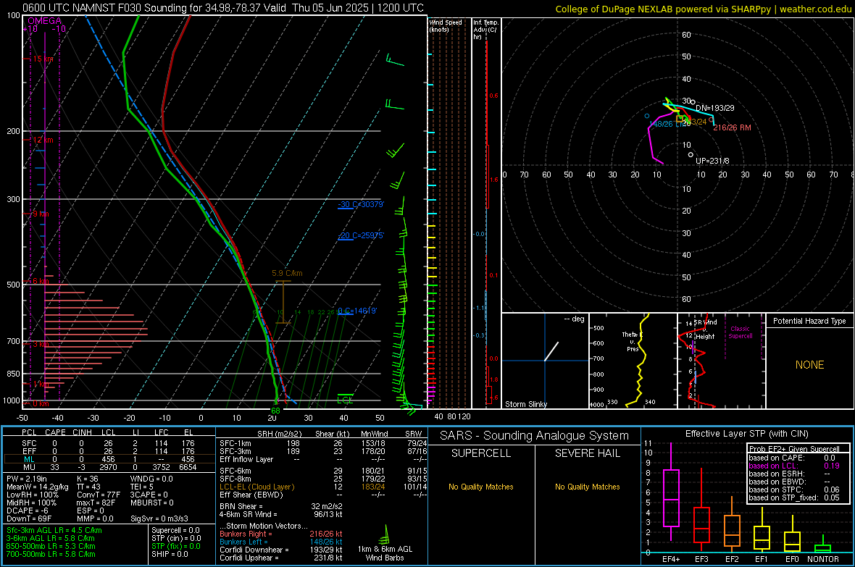Click 'Sfc-3km AGL LR = 4.5 C/km'

tap(54, 530)
